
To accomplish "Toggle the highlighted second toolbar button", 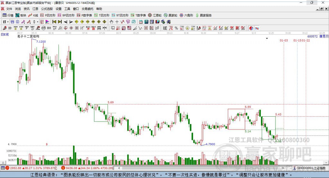I will tap(13, 22).
